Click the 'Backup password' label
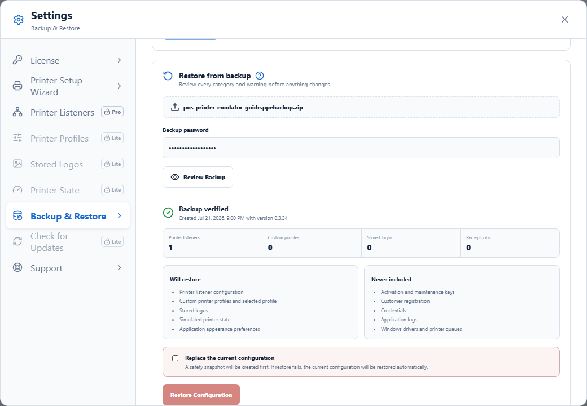The height and width of the screenshot is (406, 587). [185, 130]
